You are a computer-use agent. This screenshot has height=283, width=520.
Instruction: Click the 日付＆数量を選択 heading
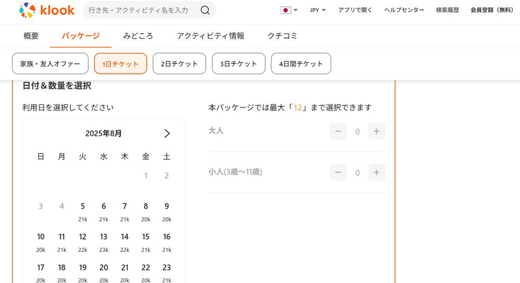57,86
